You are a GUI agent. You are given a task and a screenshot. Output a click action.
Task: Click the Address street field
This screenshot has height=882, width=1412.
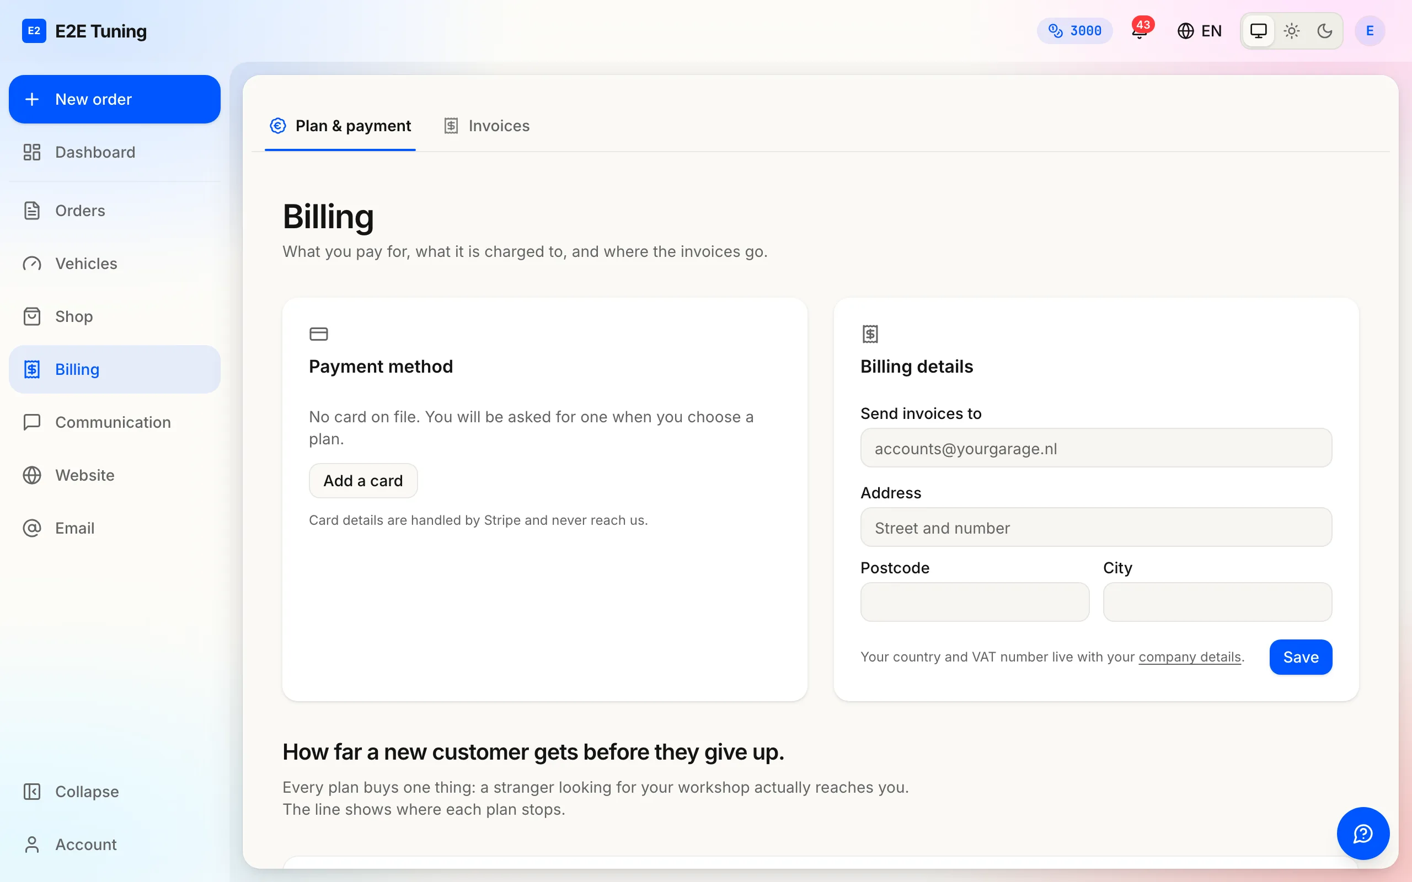(x=1096, y=528)
